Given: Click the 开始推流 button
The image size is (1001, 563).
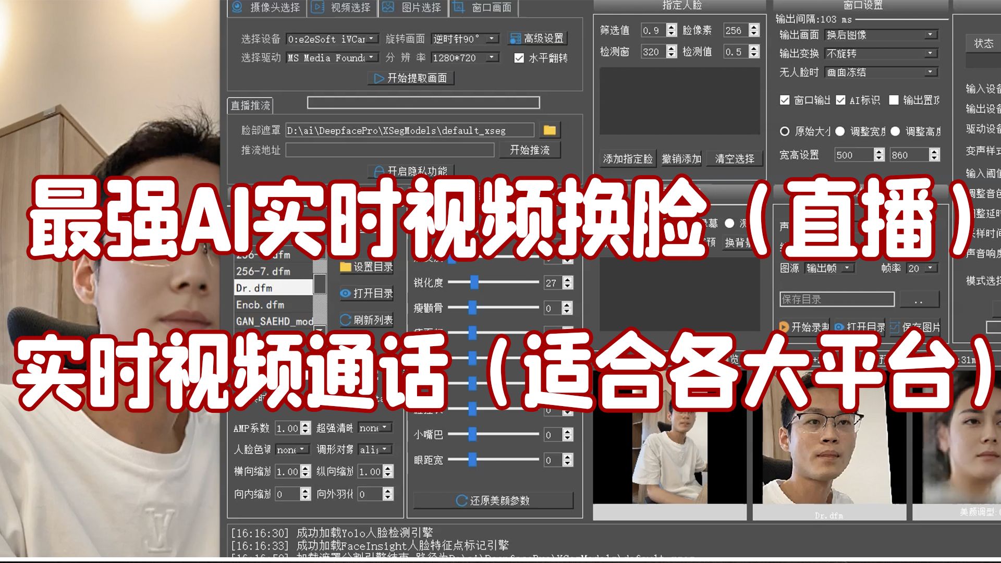Looking at the screenshot, I should (x=530, y=150).
